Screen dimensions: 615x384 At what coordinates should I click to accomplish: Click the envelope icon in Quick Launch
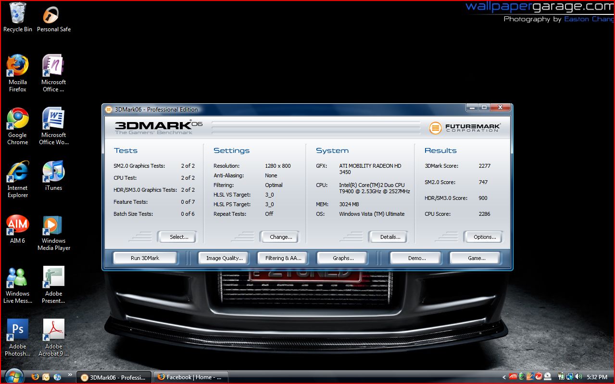click(46, 377)
